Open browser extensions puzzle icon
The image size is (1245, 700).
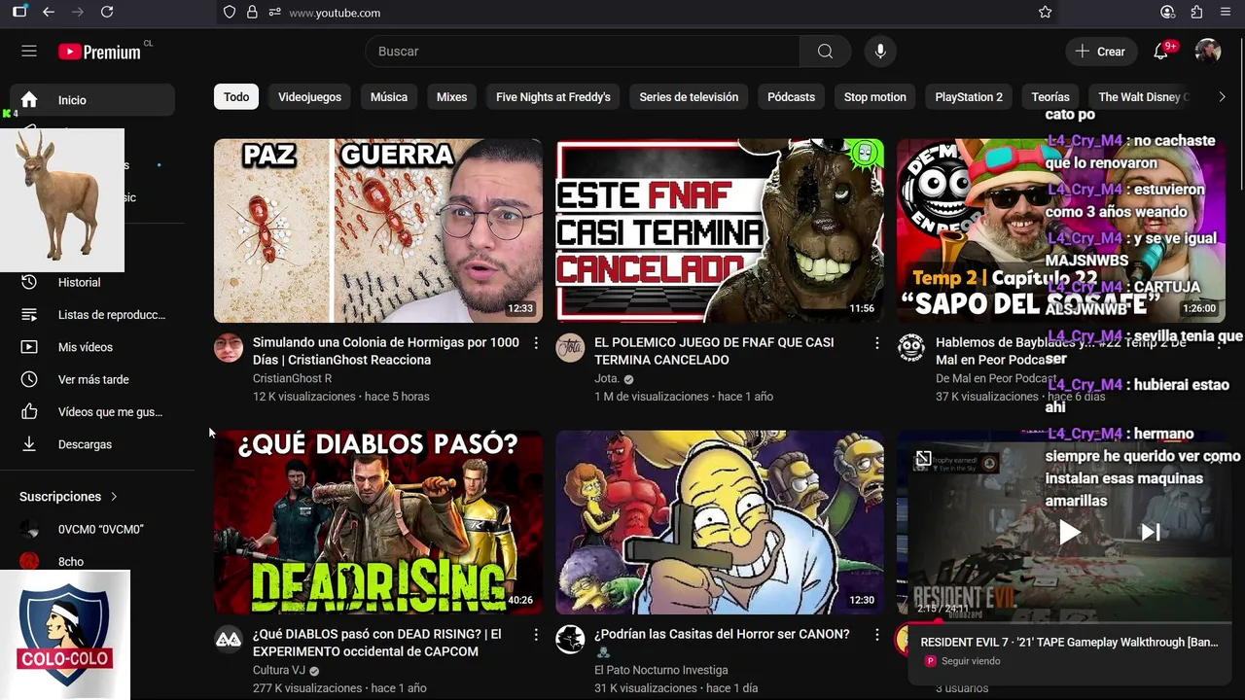click(x=1196, y=12)
